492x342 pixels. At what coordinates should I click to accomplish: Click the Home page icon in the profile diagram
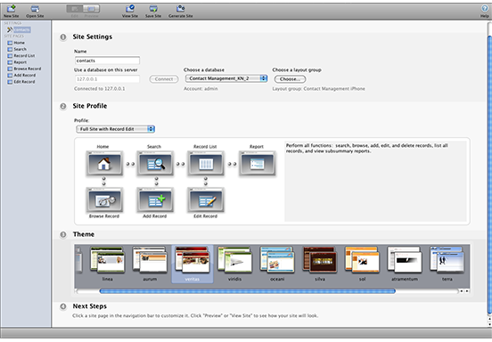pos(104,163)
